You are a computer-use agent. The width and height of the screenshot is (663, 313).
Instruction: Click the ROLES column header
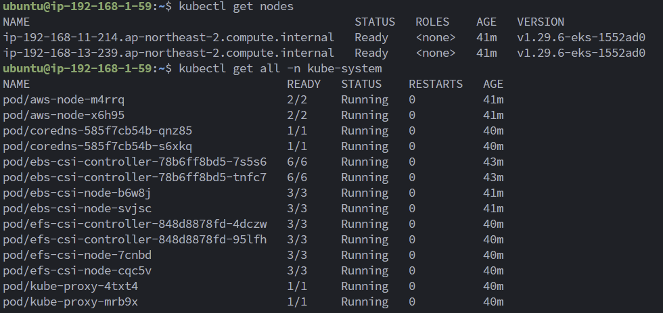pos(432,22)
